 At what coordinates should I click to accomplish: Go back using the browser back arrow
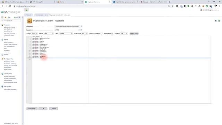[2, 6]
